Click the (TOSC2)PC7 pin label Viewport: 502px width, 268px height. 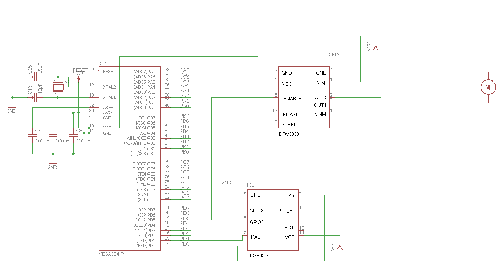click(143, 164)
